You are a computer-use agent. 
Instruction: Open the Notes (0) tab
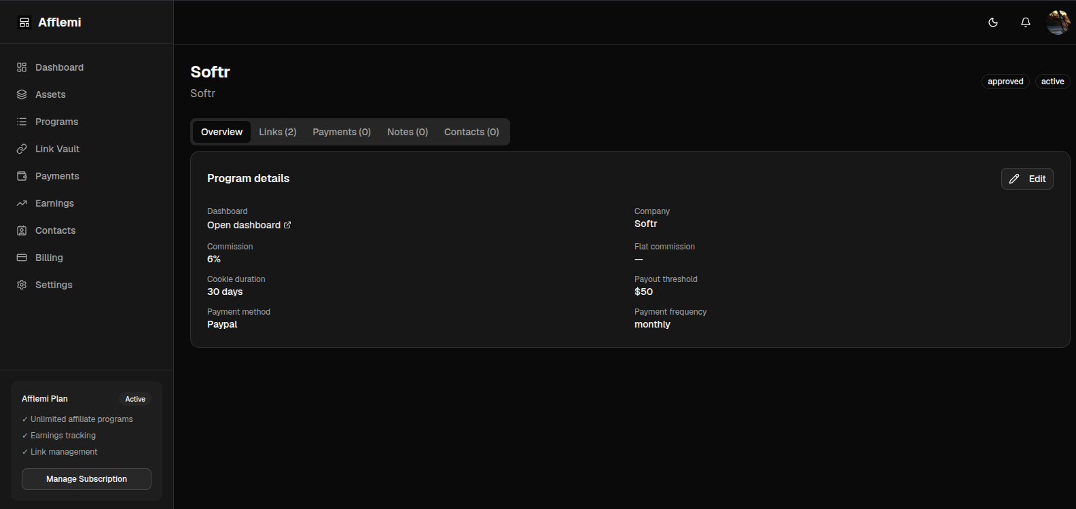pos(408,132)
